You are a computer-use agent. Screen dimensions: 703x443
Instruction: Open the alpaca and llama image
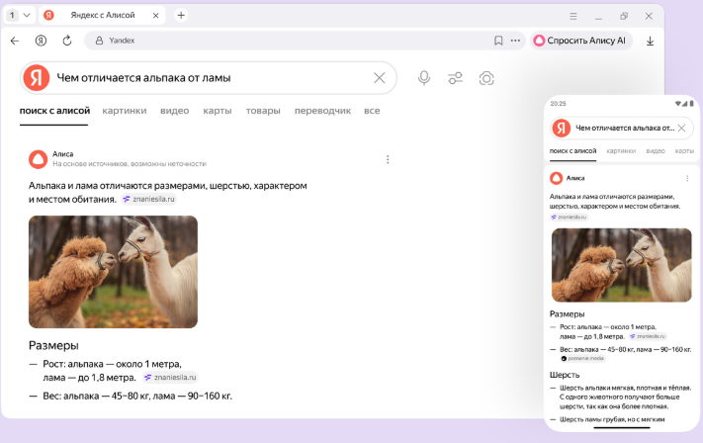click(x=113, y=272)
